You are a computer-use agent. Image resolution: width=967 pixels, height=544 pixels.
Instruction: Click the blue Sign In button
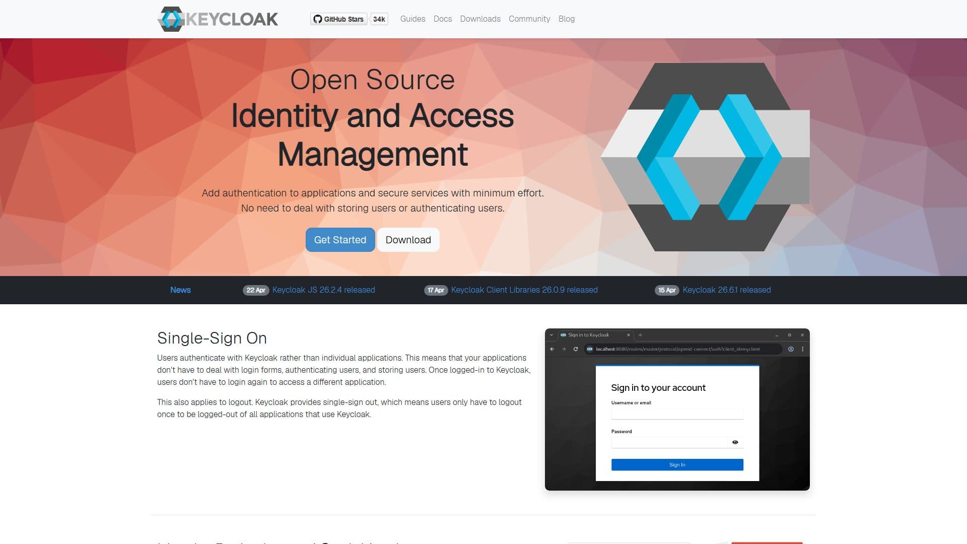(x=677, y=464)
